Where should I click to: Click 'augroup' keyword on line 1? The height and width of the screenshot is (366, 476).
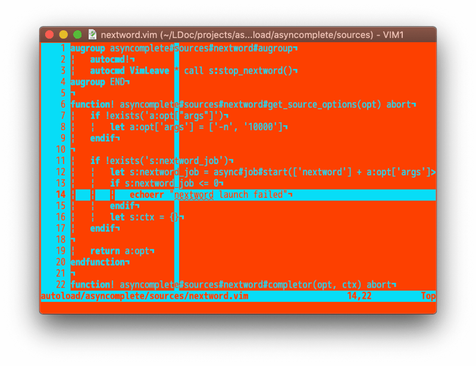pyautogui.click(x=87, y=48)
